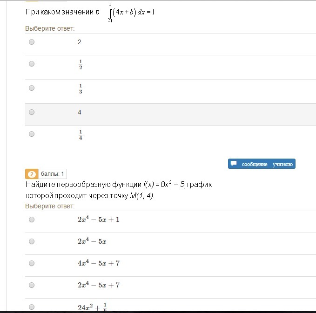Click the answer text 2x⁴ − 5x + 7

point(99,285)
